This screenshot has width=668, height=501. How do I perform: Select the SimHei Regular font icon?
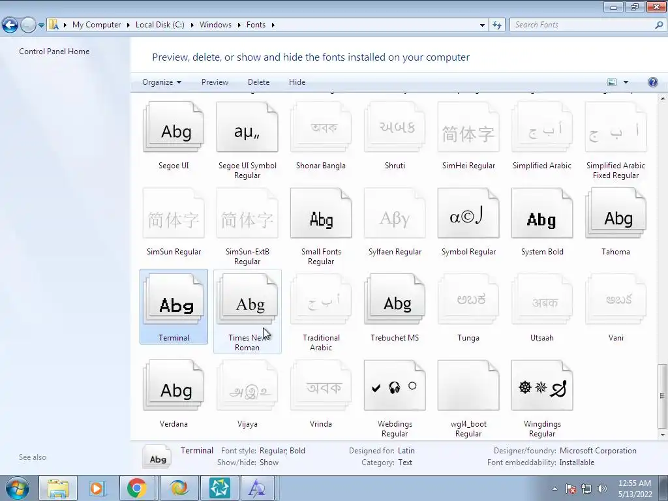point(468,127)
